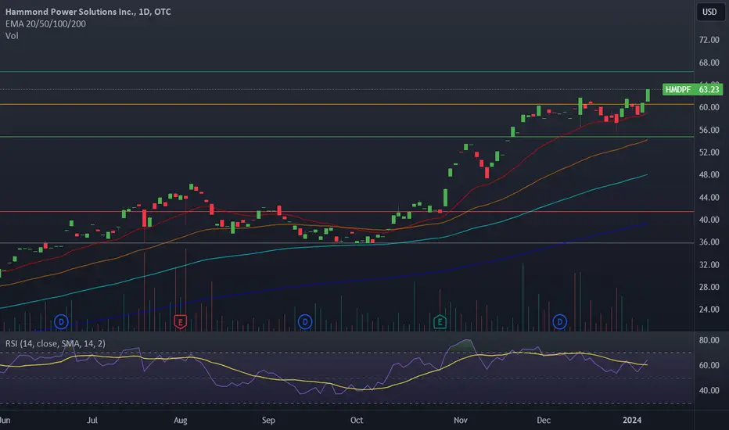Click the 24.00 price axis label
The height and width of the screenshot is (430, 729).
[709, 309]
